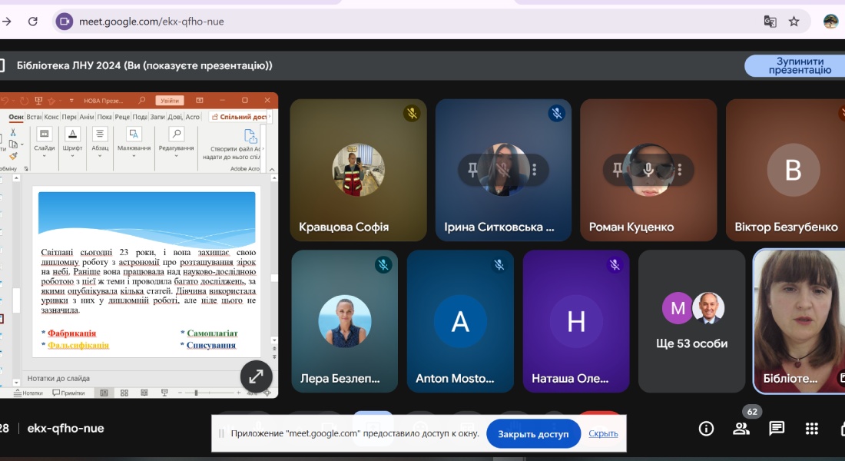Select the Основне ribbon tab in PowerPoint

coord(16,117)
